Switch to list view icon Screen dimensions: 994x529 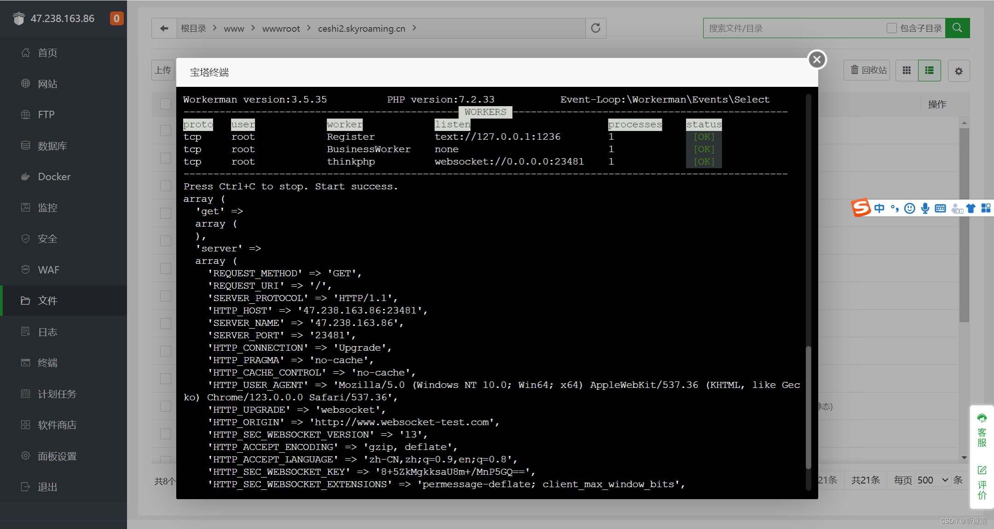929,70
